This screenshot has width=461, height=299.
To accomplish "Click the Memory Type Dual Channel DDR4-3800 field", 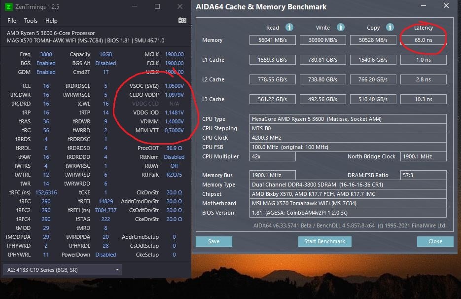I will pyautogui.click(x=348, y=185).
